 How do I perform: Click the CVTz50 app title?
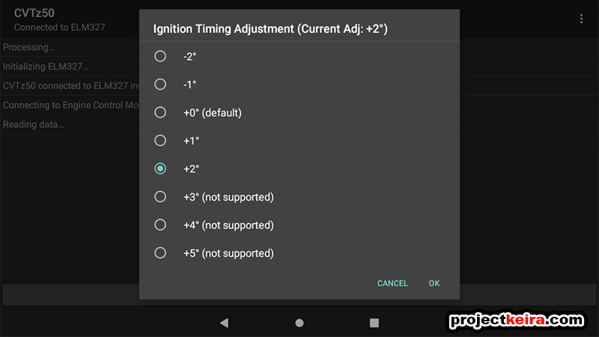[x=34, y=13]
